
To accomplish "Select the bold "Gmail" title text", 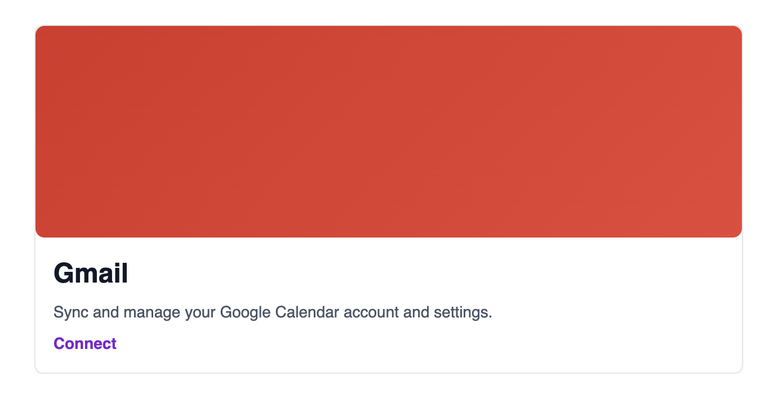I will click(x=91, y=274).
